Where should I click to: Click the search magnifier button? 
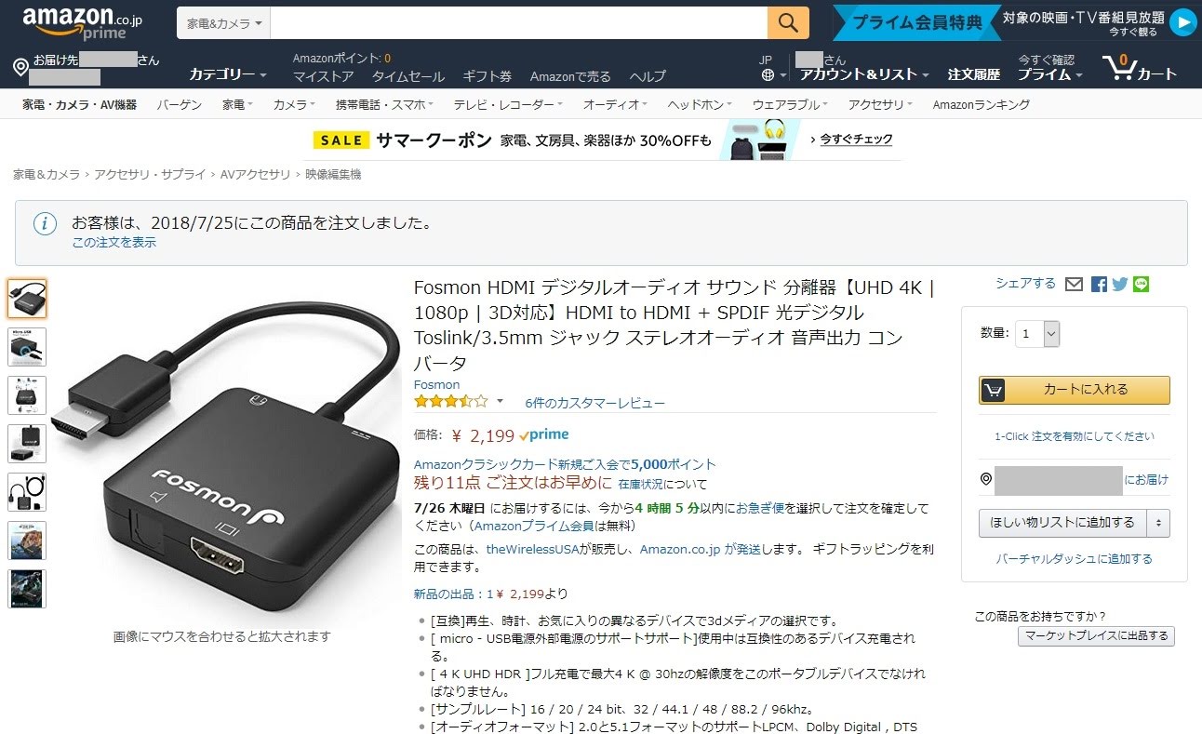(x=788, y=22)
